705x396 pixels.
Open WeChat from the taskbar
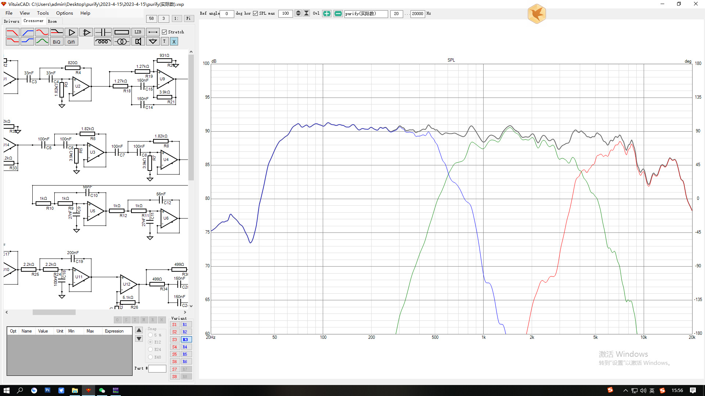coord(102,390)
